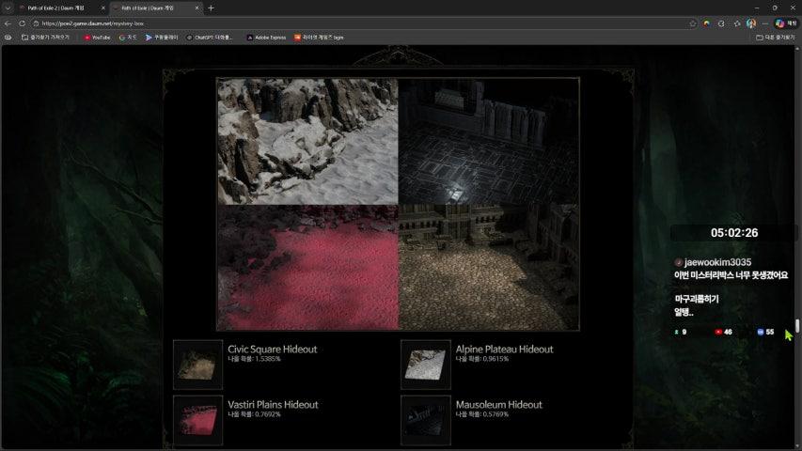Open the browser profile avatar

click(x=751, y=23)
